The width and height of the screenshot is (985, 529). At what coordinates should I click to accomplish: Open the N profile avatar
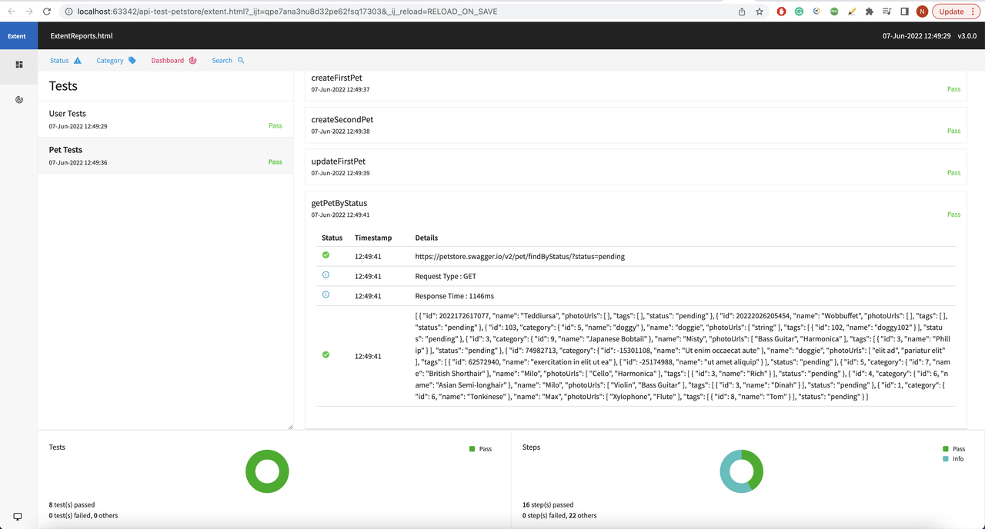point(922,12)
